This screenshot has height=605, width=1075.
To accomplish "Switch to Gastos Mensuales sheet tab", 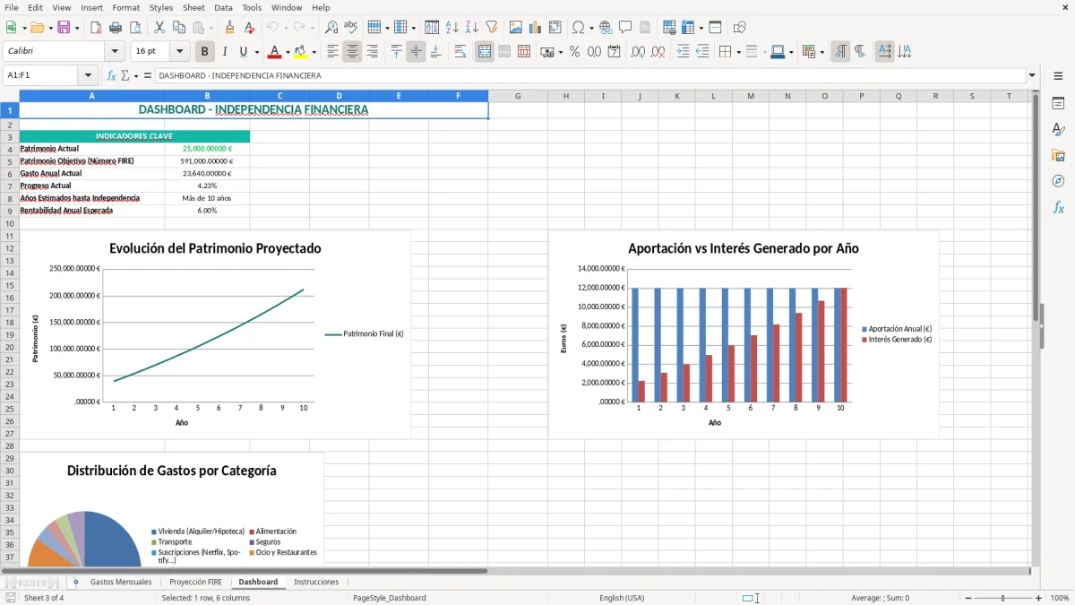I will (x=121, y=582).
